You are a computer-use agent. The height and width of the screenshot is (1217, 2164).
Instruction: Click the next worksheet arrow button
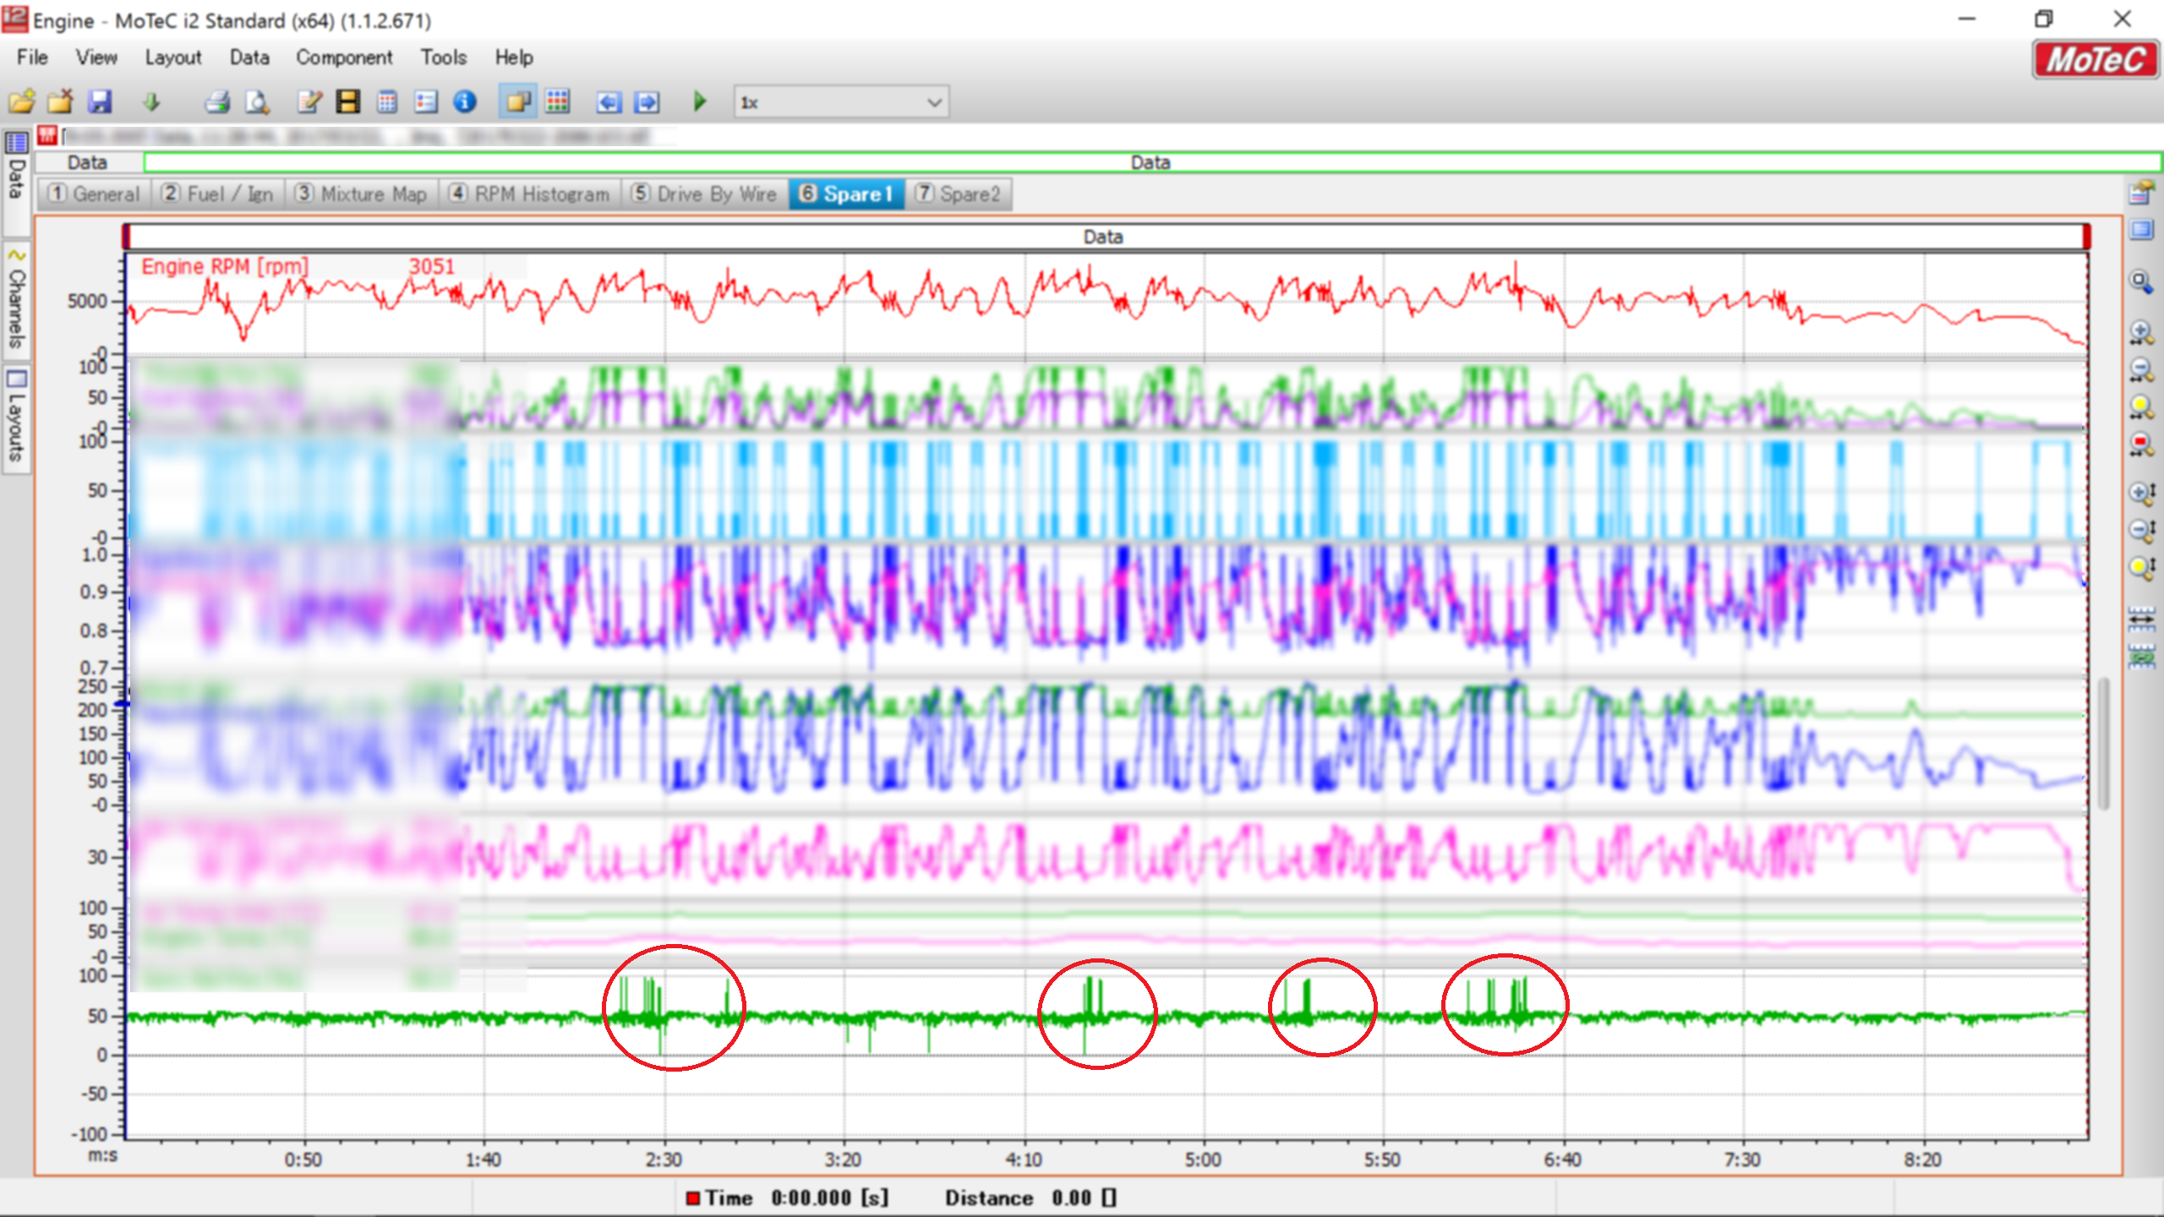pyautogui.click(x=647, y=102)
